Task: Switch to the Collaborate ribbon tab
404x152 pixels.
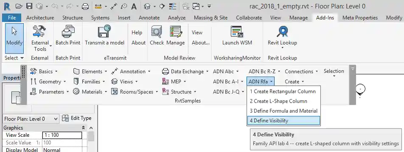Action: [x=249, y=18]
